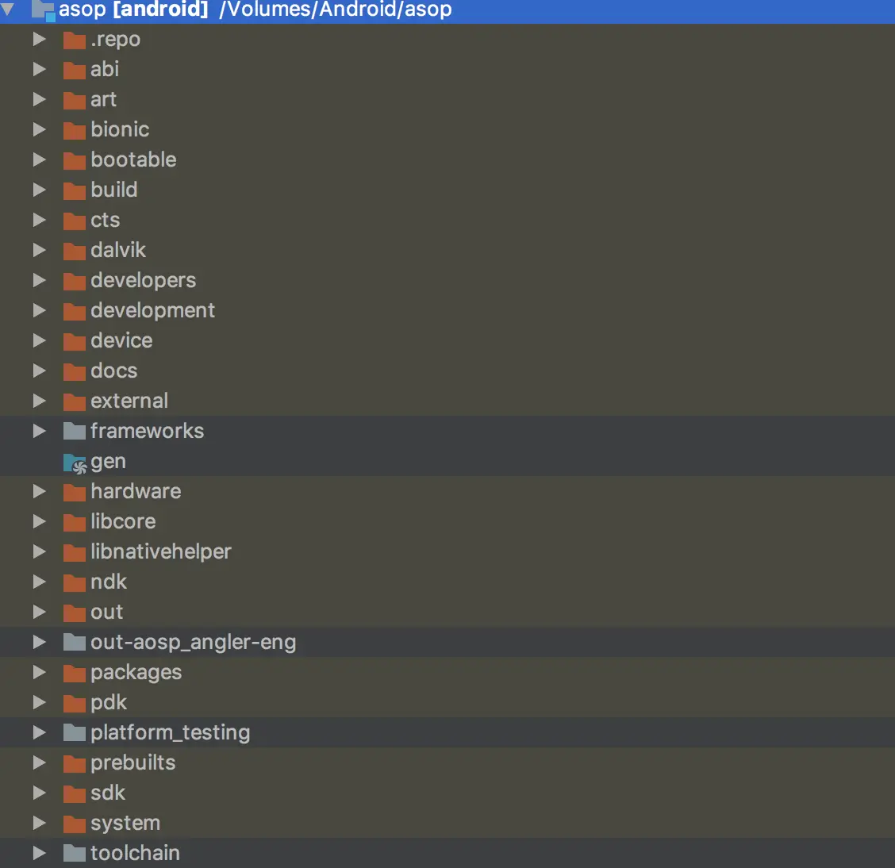Expand the abi folder arrow
This screenshot has height=868, width=895.
click(40, 69)
